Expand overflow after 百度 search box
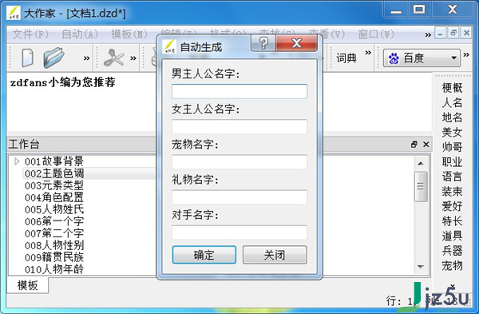This screenshot has height=314, width=479. click(466, 54)
